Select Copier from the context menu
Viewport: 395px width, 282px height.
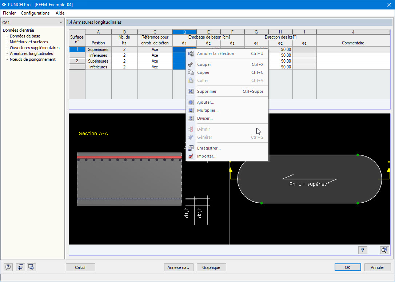pos(227,72)
